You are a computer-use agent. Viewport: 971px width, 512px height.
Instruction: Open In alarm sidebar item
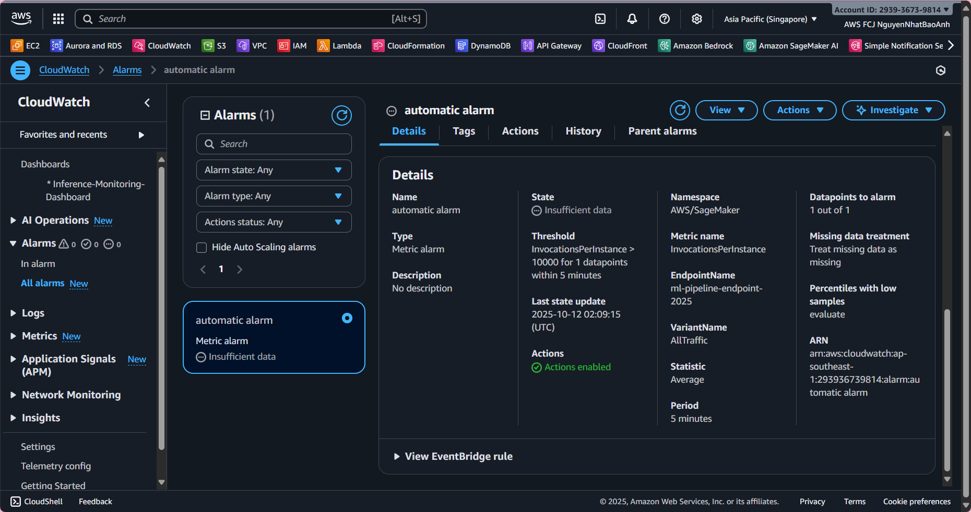tap(38, 264)
